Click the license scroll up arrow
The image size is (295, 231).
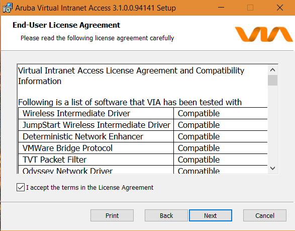pyautogui.click(x=272, y=70)
